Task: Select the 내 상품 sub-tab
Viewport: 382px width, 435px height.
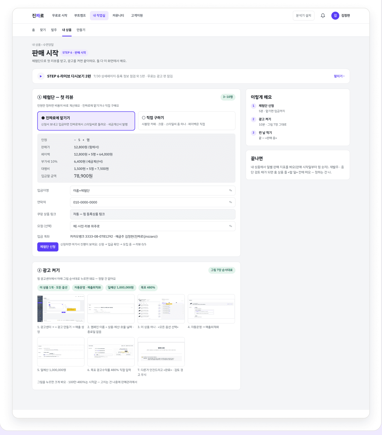Action: click(67, 30)
